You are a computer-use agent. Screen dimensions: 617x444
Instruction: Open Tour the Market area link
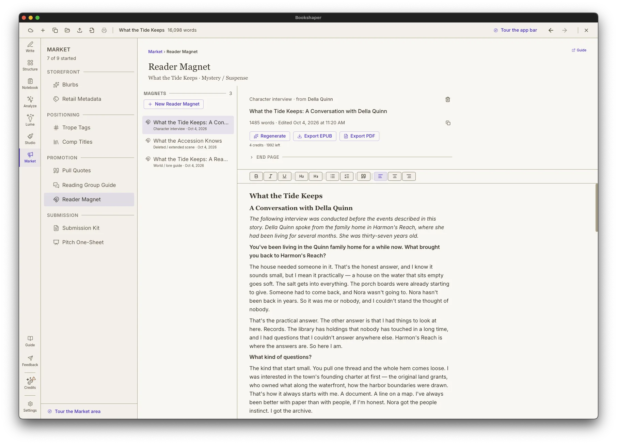pyautogui.click(x=74, y=412)
